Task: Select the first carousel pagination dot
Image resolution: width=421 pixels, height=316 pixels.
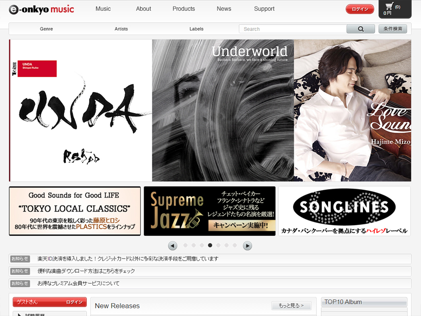Action: pyautogui.click(x=185, y=245)
